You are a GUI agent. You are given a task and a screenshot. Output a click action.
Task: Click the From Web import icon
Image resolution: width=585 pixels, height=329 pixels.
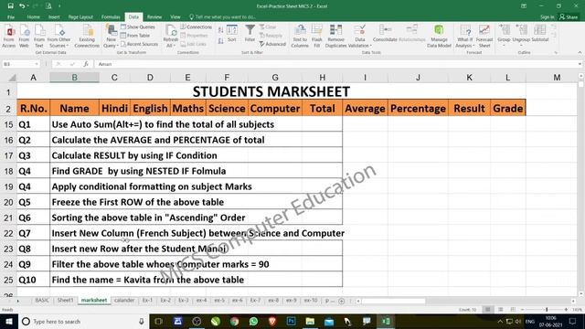pos(24,37)
